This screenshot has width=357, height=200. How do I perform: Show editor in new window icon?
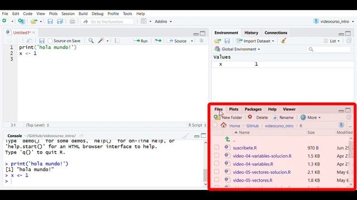[29, 41]
